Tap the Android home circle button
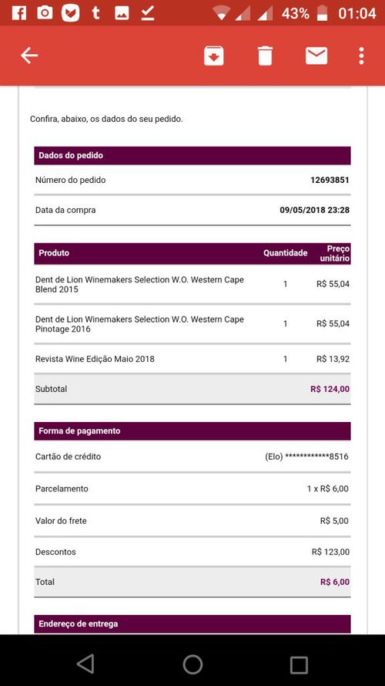This screenshot has width=385, height=686. 192,664
